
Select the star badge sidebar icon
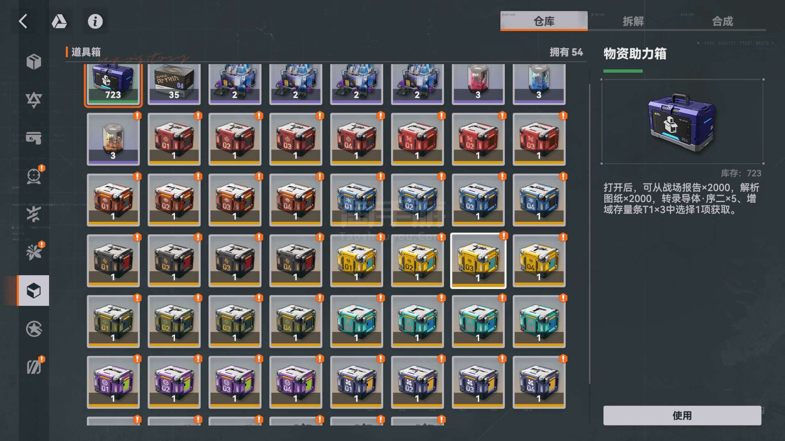coord(34,329)
